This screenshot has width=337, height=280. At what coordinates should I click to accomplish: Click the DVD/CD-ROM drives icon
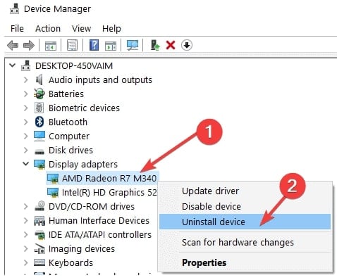coord(39,206)
